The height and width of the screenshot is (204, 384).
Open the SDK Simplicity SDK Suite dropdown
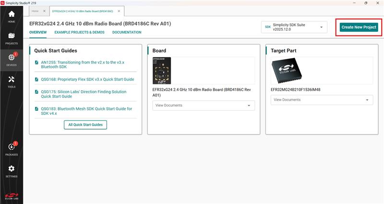pyautogui.click(x=294, y=27)
